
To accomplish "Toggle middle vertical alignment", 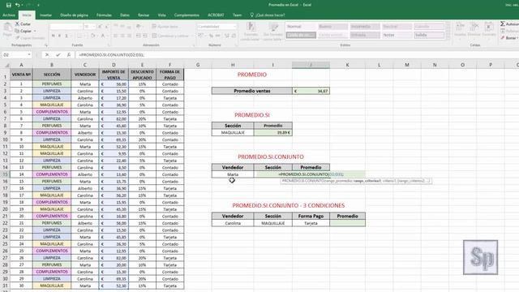I will click(122, 26).
